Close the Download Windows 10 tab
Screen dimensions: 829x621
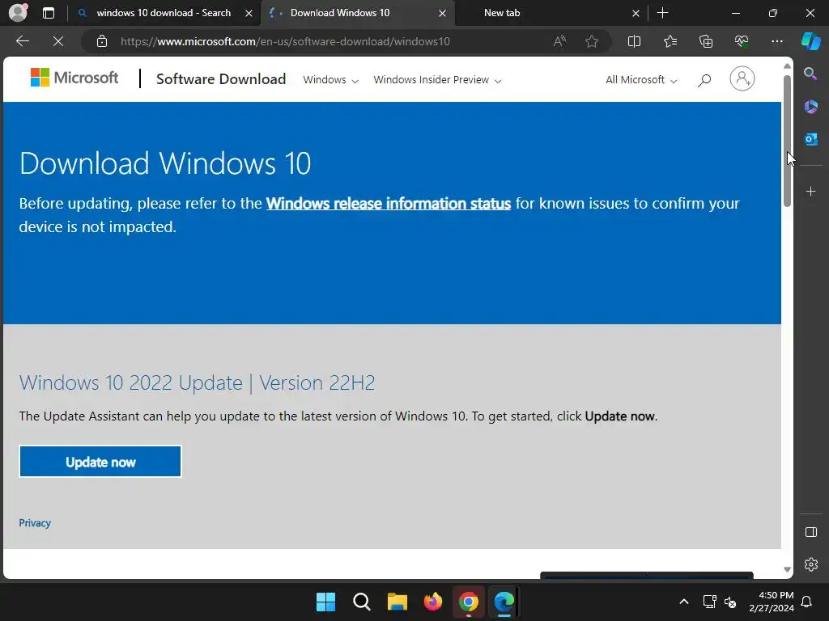[443, 13]
